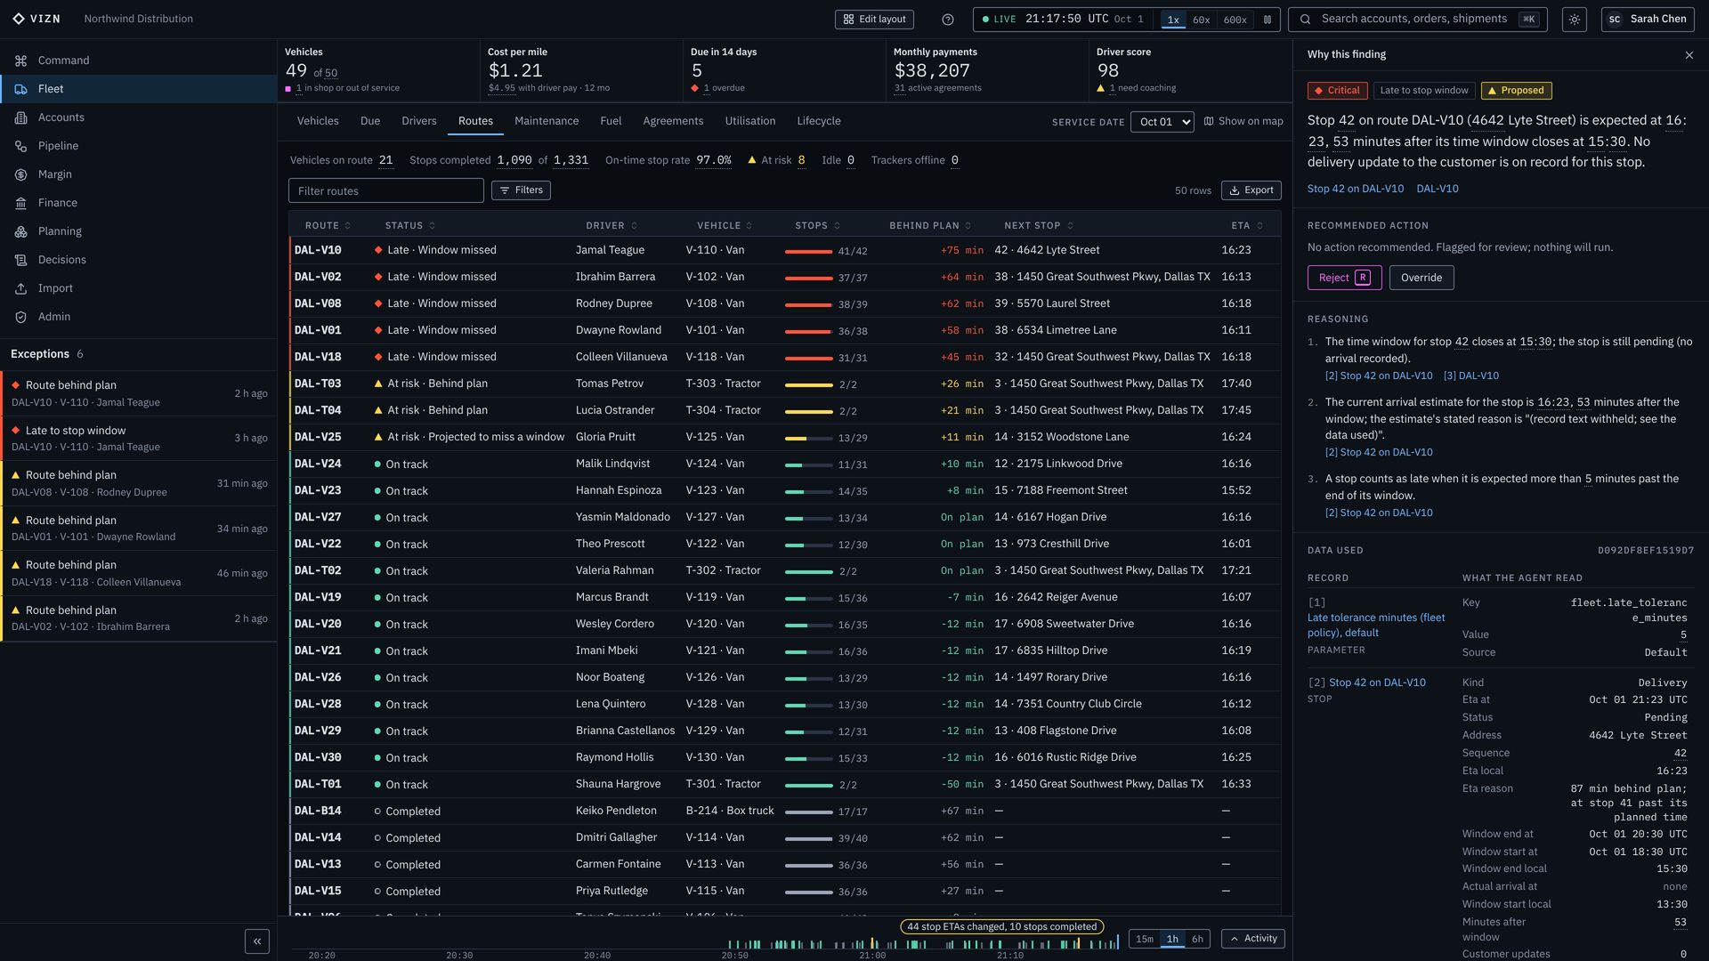Open Decisions in the sidebar
Screen dimensions: 1709x961
pos(138,260)
